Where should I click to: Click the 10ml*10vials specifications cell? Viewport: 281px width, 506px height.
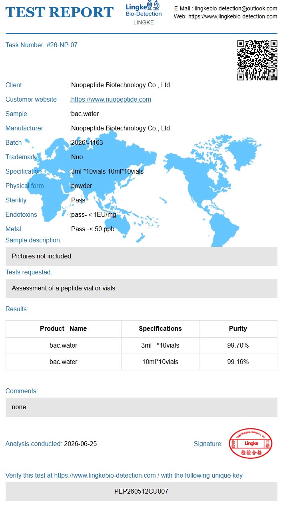point(160,362)
